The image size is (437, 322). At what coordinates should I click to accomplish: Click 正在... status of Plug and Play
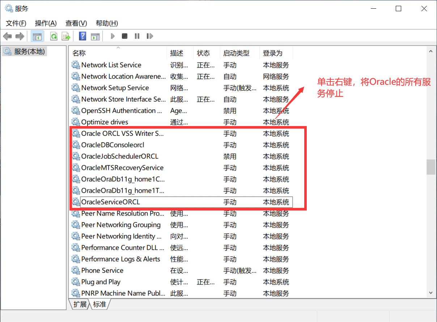point(206,282)
